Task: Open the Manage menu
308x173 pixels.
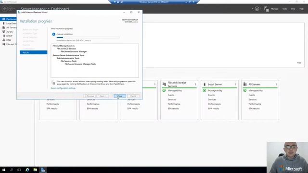Action: point(275,9)
